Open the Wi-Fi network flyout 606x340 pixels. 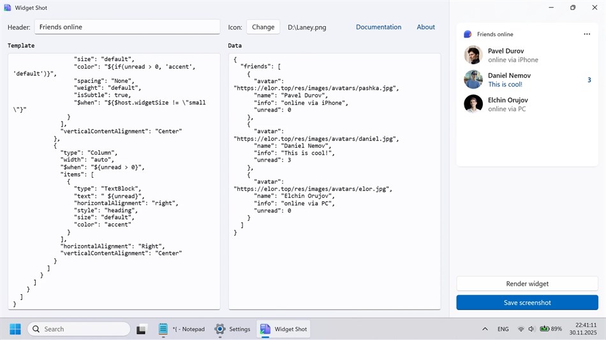pyautogui.click(x=521, y=329)
